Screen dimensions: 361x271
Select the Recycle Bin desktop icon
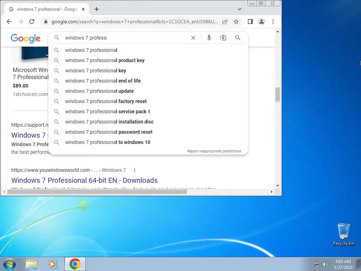(343, 234)
